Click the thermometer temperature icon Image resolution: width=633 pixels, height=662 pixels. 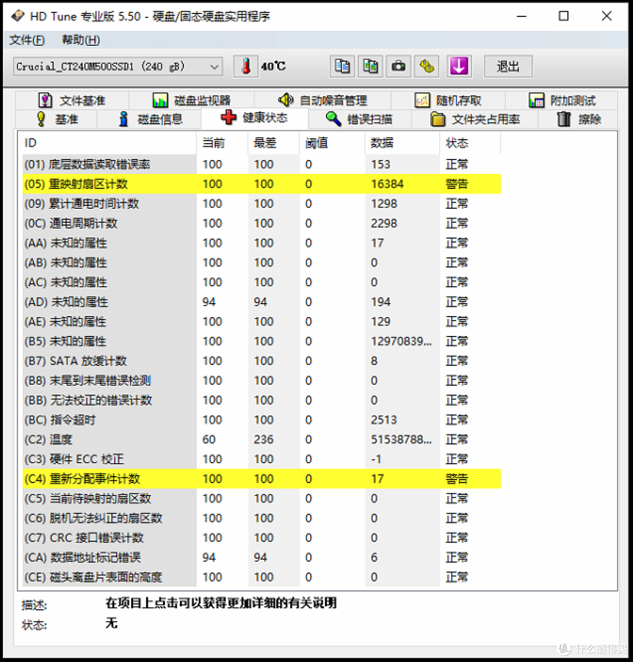[x=246, y=66]
